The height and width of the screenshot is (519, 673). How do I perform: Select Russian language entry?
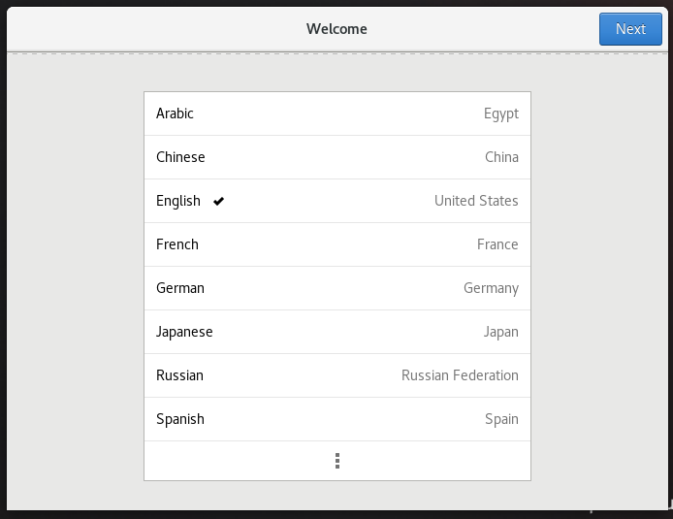click(x=337, y=375)
